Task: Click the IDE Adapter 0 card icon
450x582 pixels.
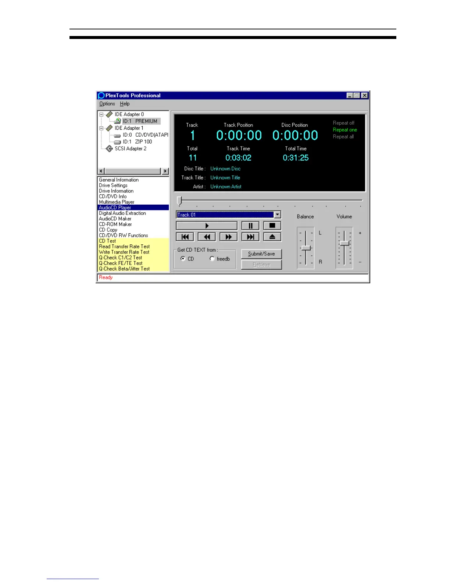Action: (109, 114)
